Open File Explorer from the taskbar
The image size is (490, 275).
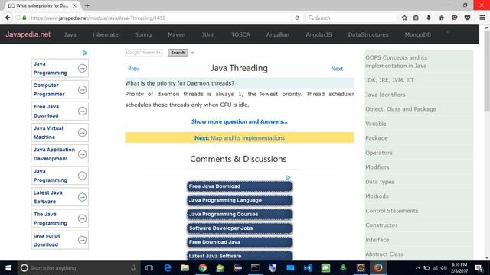tap(185, 268)
